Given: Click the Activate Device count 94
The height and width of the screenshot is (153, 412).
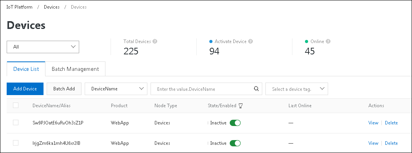Looking at the screenshot, I should pos(214,51).
